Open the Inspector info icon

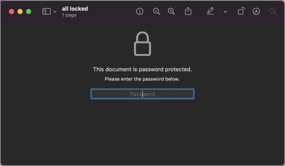coord(139,11)
